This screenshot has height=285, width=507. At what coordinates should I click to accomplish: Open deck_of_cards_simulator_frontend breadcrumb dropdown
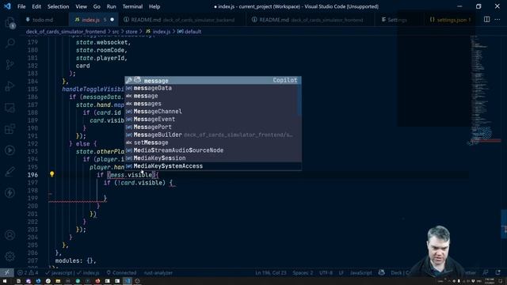[x=66, y=32]
